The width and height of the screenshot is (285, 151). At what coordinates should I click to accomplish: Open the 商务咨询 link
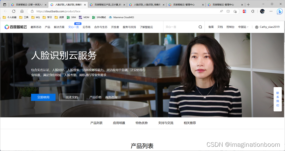(111, 97)
